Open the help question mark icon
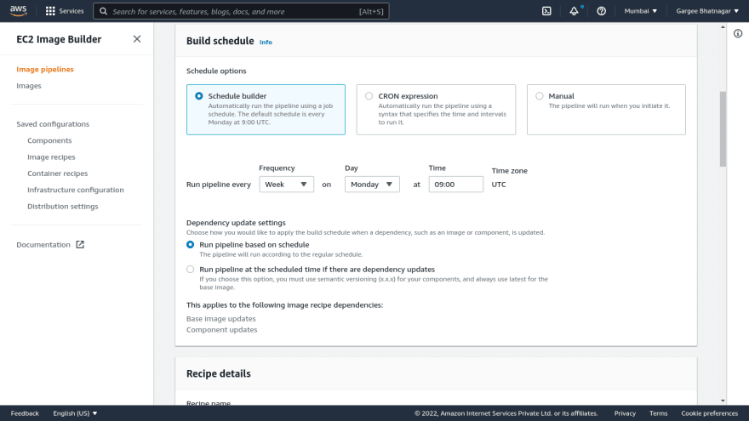Image resolution: width=749 pixels, height=421 pixels. tap(602, 11)
